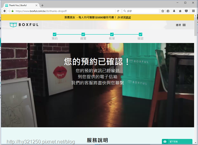
Task: Click the 總覽 step checkbox
Action: click(83, 34)
